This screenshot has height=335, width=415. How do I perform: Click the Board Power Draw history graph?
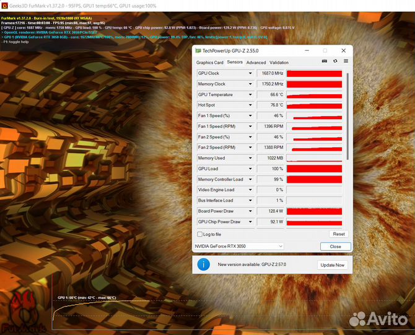tap(314, 211)
